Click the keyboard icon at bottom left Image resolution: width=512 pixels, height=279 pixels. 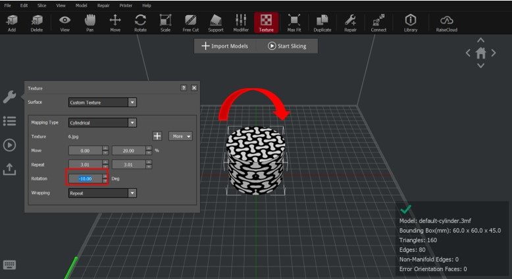pos(9,265)
